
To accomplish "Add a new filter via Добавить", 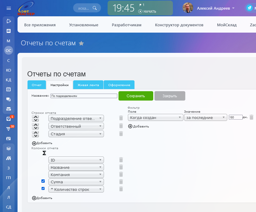I will pos(138,126).
